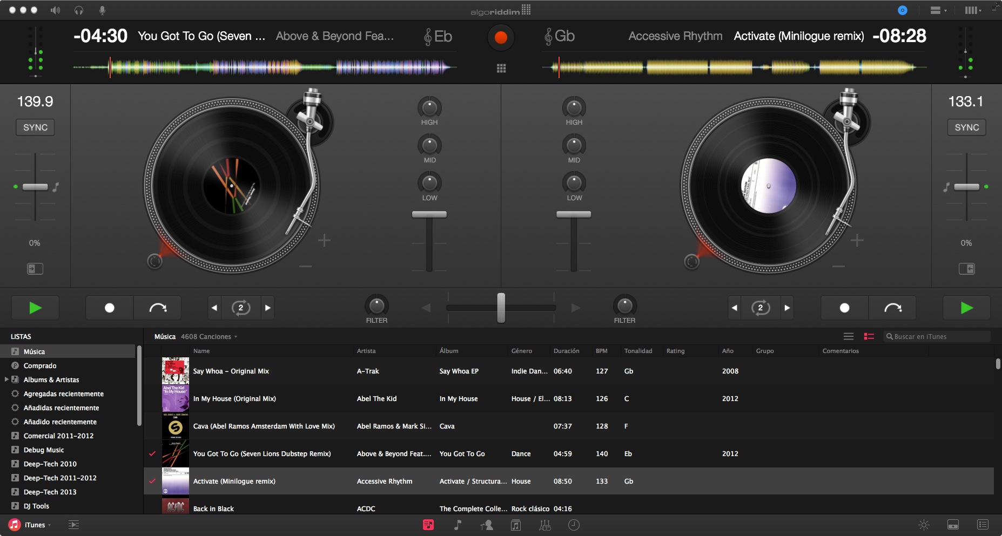Image resolution: width=1002 pixels, height=536 pixels.
Task: Open the history clock tab
Action: coord(574,525)
